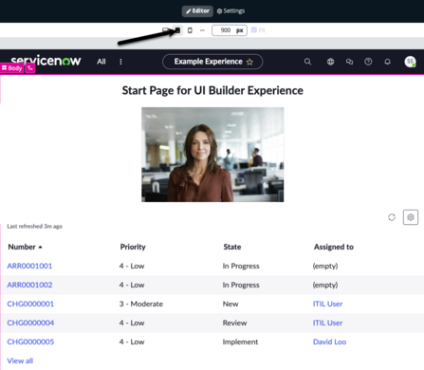Image resolution: width=424 pixels, height=370 pixels.
Task: Refresh the list with circular arrows icon
Action: (x=392, y=217)
